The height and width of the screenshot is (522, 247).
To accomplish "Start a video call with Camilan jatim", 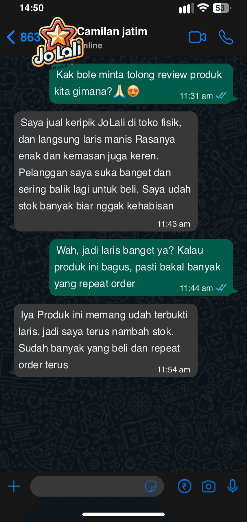I will tap(197, 37).
